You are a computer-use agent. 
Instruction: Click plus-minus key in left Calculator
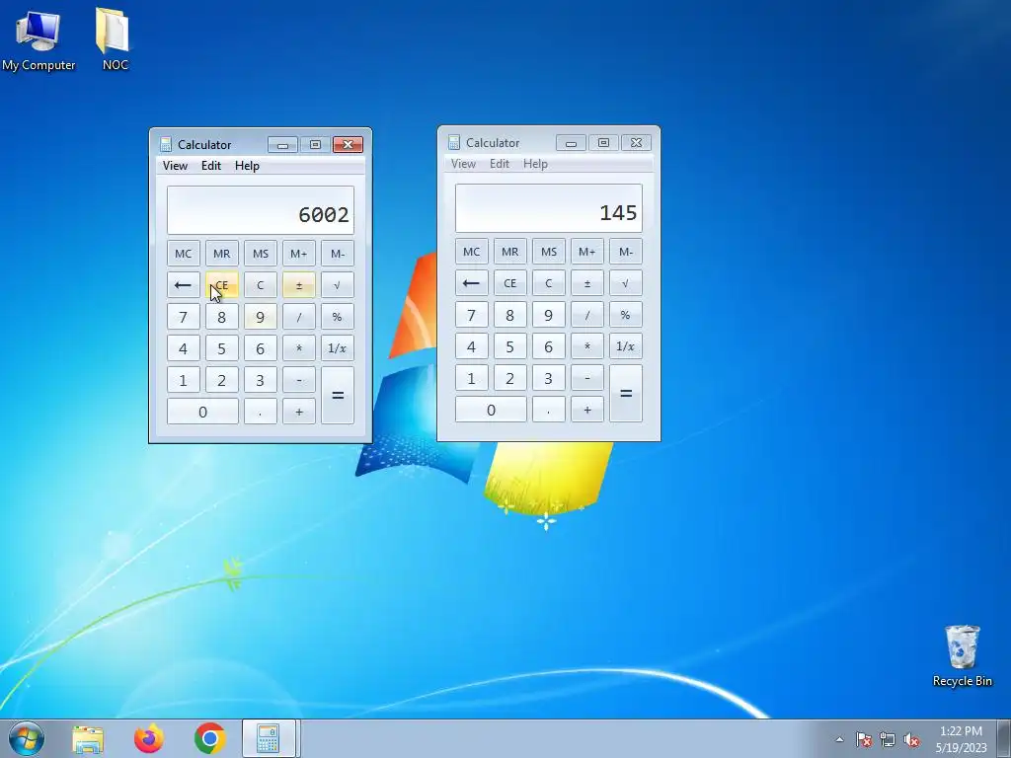click(x=298, y=285)
